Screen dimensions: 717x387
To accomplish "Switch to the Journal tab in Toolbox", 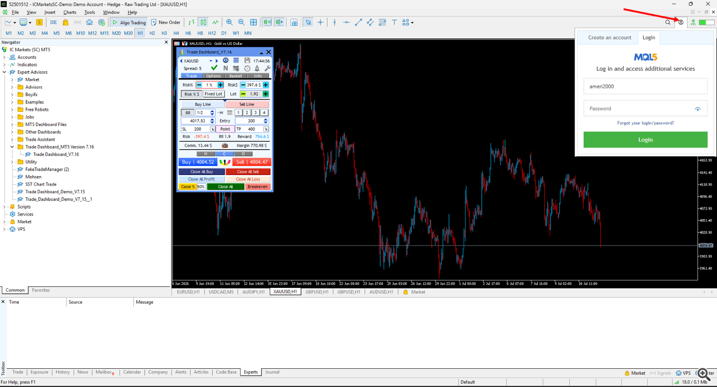I will click(x=272, y=372).
